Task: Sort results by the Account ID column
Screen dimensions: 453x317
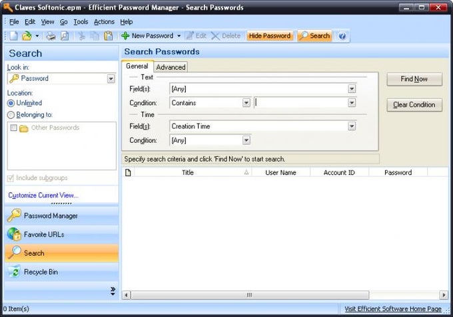Action: pyautogui.click(x=339, y=173)
